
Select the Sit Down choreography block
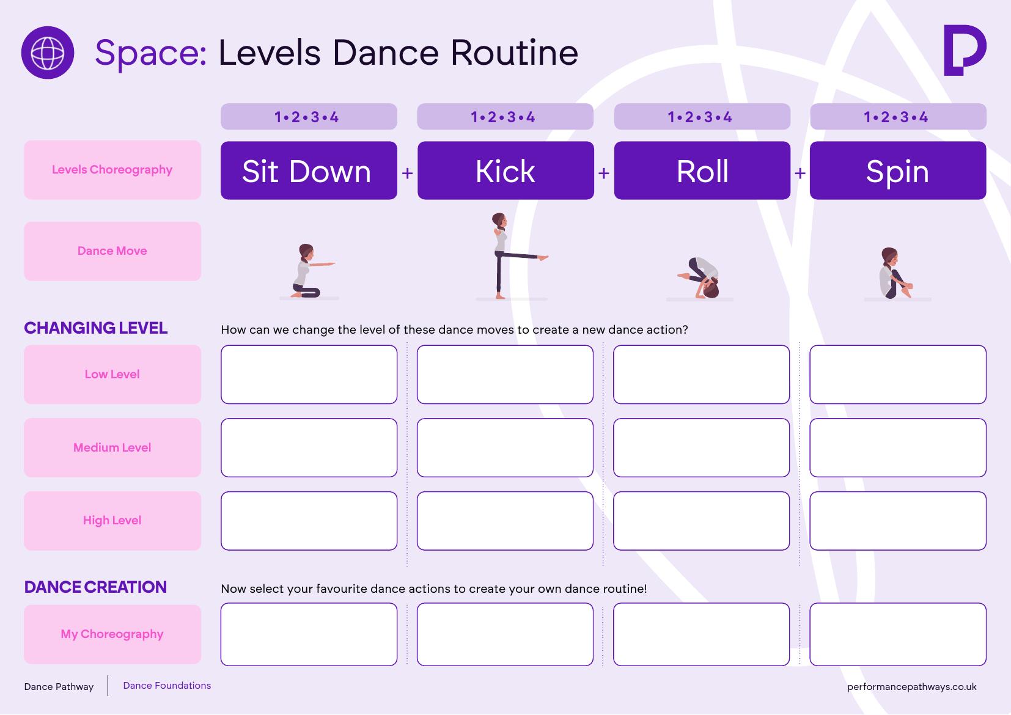tap(309, 170)
